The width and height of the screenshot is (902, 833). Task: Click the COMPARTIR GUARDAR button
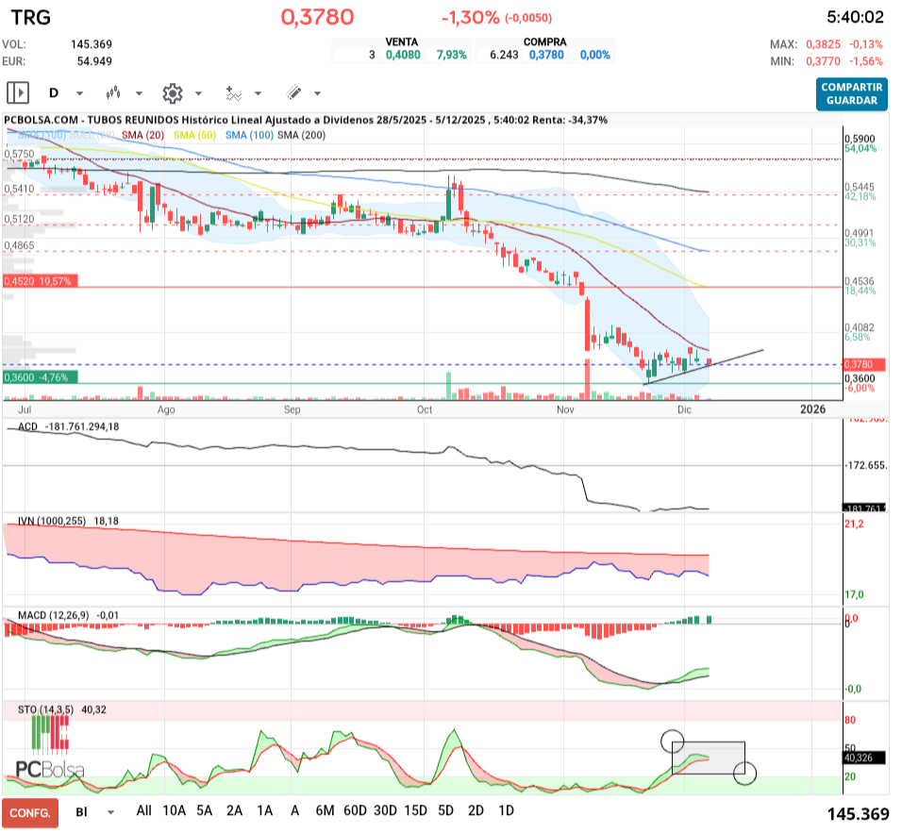point(852,93)
